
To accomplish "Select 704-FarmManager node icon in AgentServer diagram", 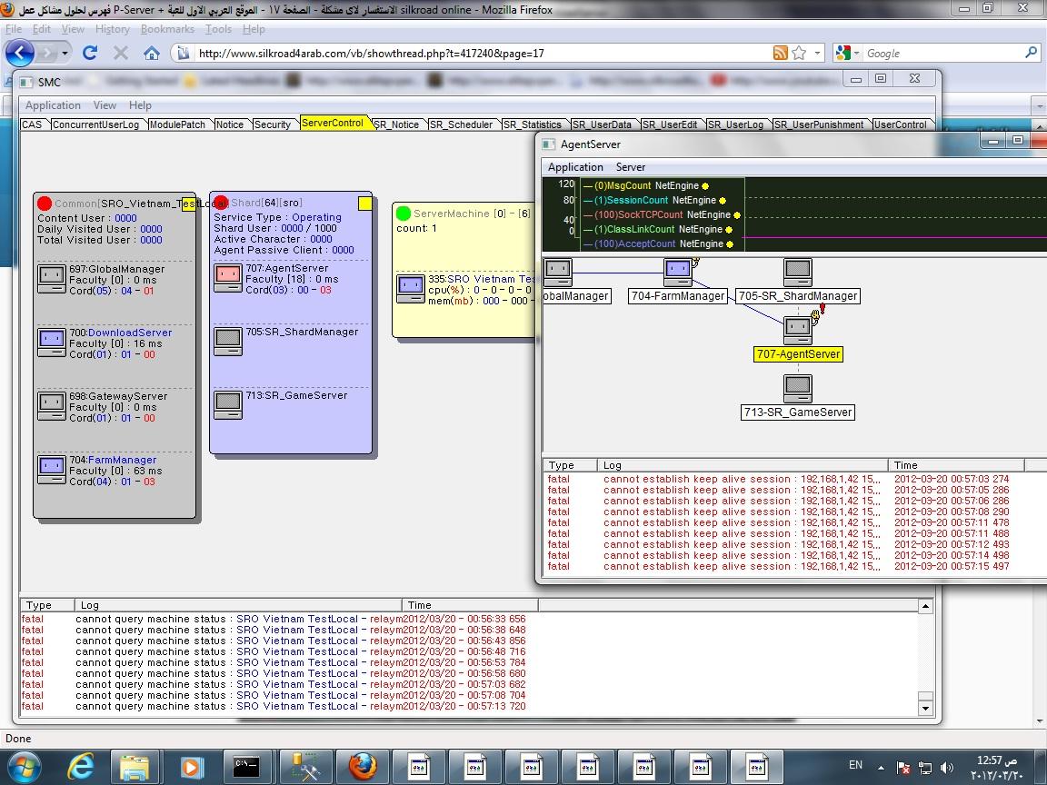I will pyautogui.click(x=678, y=273).
